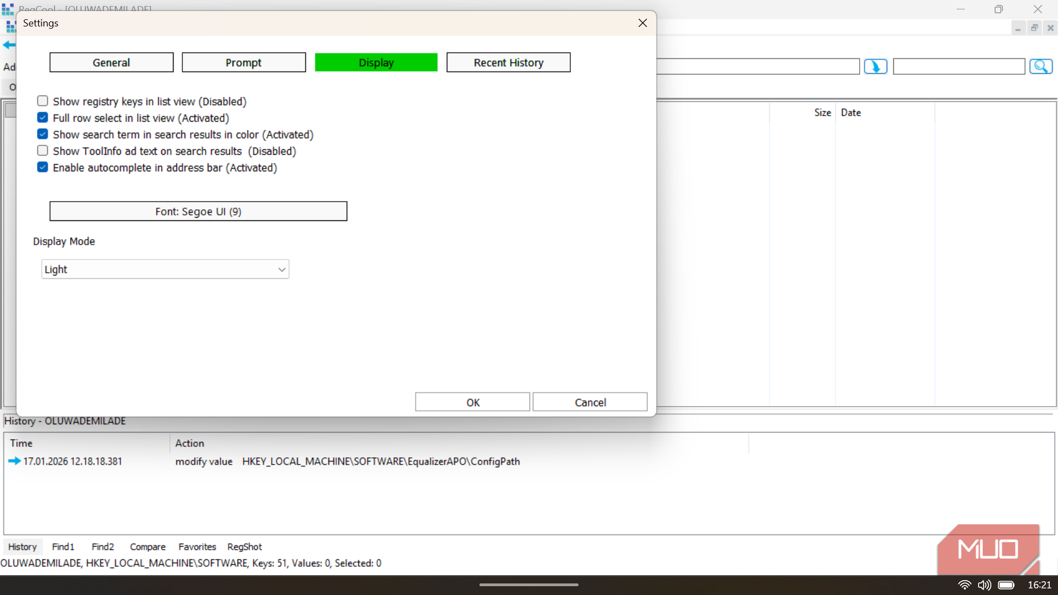
Task: Click the Size column header
Action: click(803, 112)
